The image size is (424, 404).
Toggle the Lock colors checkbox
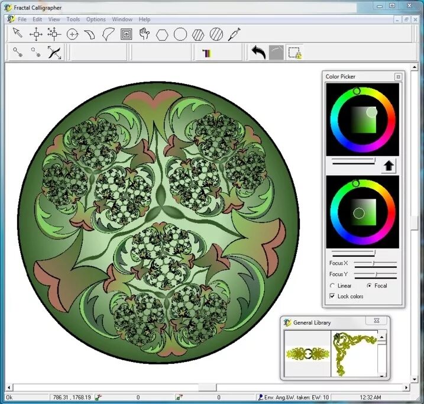[x=332, y=296]
